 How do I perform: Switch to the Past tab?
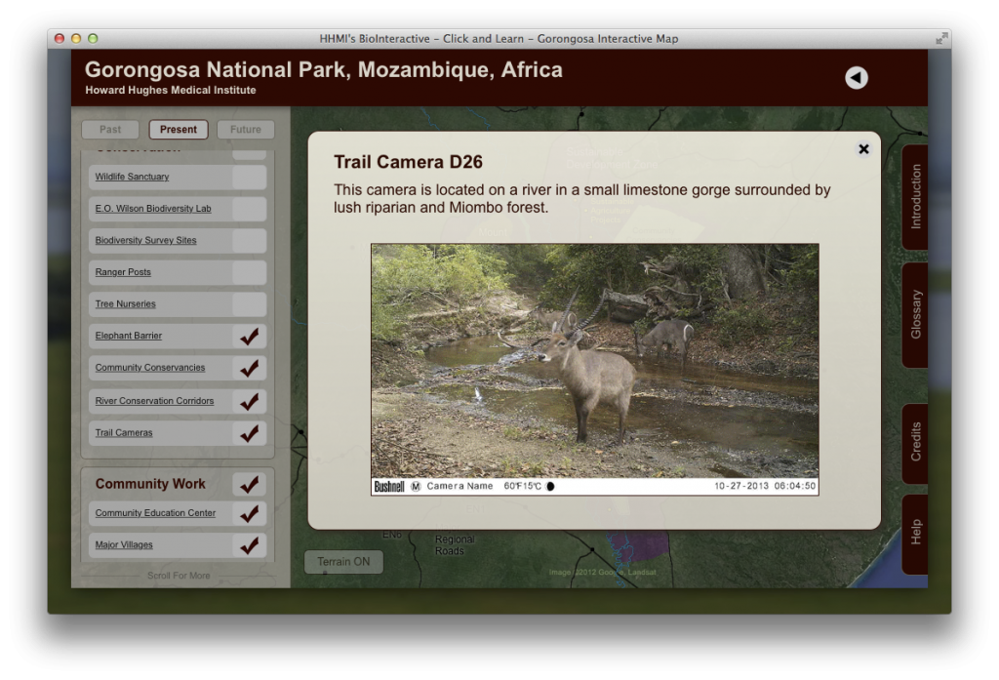[x=110, y=129]
